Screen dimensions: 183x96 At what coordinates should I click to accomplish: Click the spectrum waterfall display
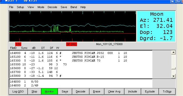click(72, 26)
